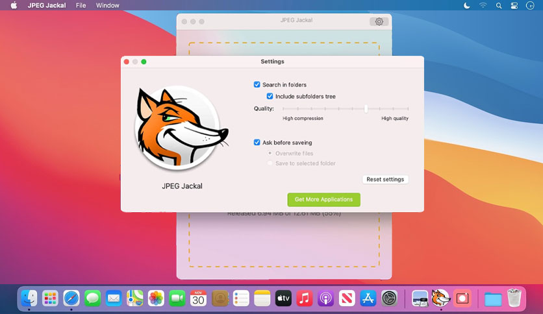Click the Quality slider handle
This screenshot has width=543, height=314.
point(366,108)
